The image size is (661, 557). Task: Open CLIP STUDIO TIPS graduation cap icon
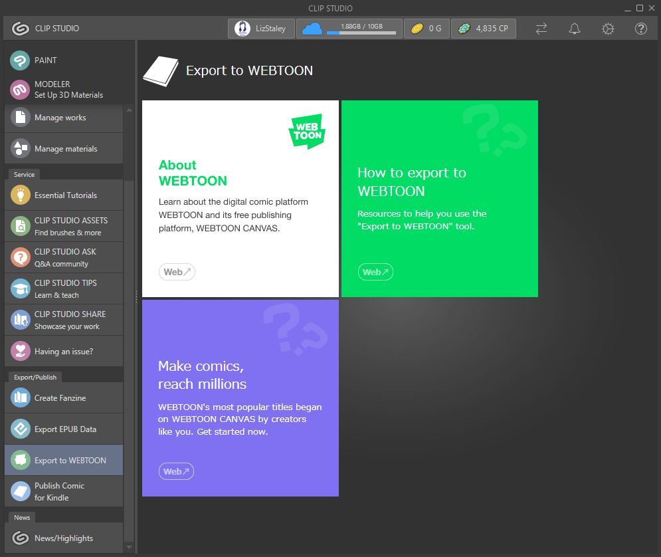20,288
